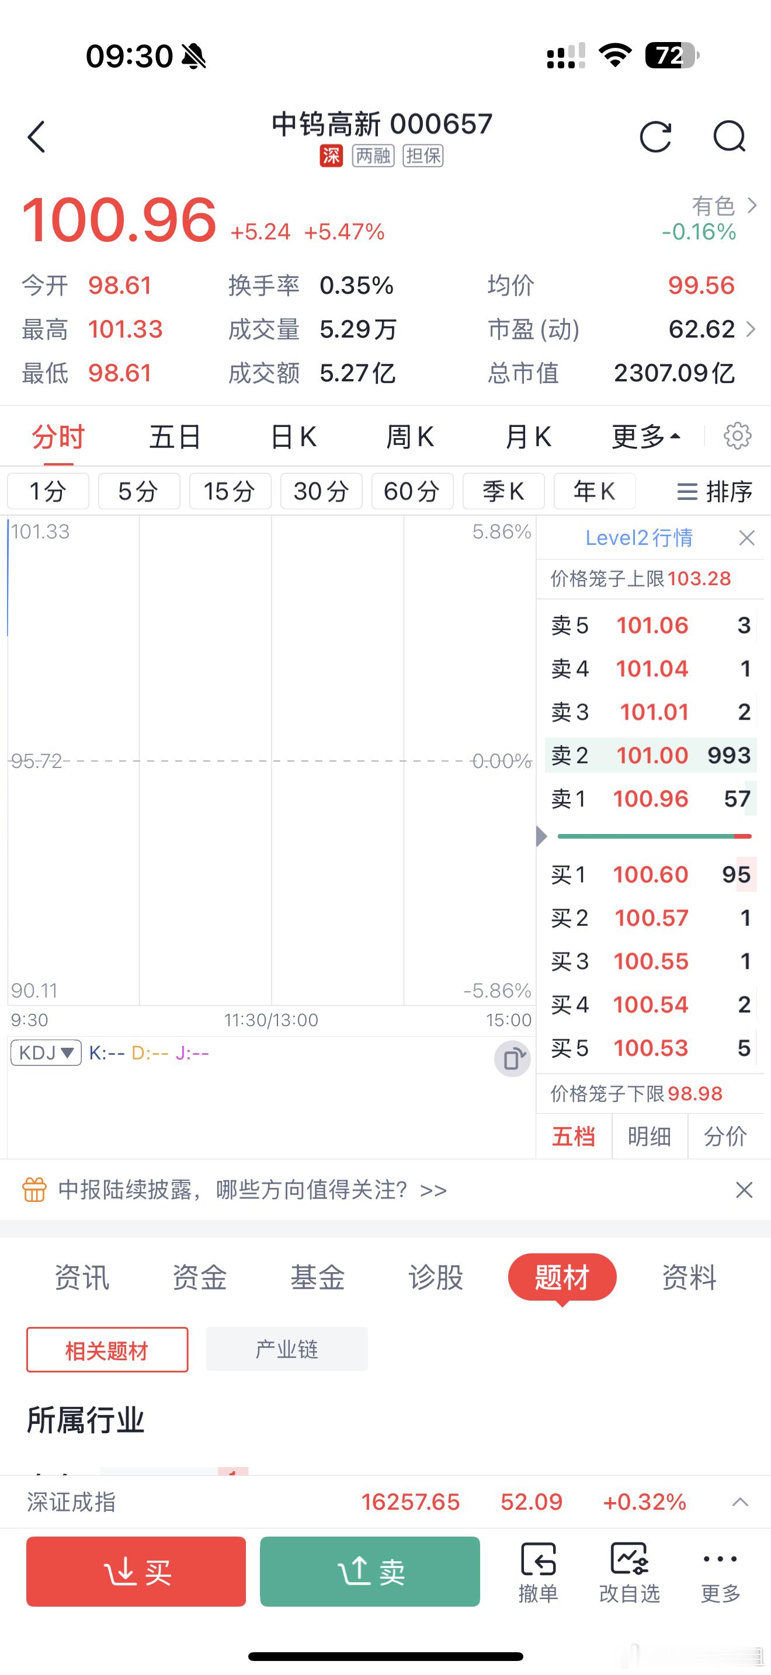The height and width of the screenshot is (1675, 771).
Task: Open the search magnifier icon
Action: 730,137
